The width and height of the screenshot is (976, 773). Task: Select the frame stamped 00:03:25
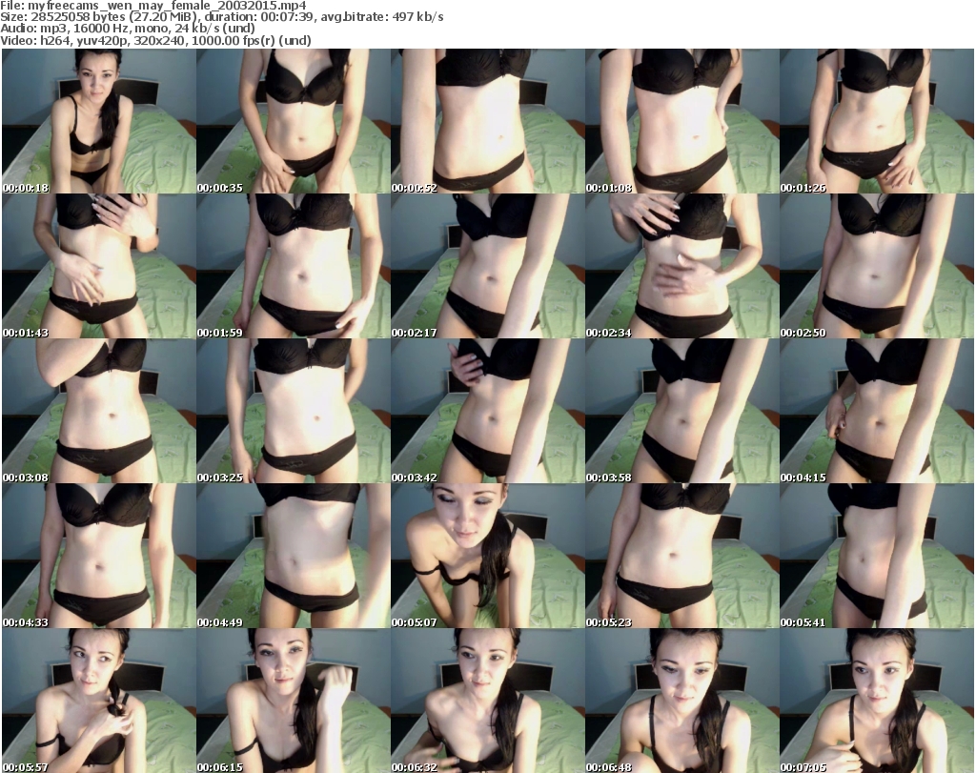pos(294,411)
